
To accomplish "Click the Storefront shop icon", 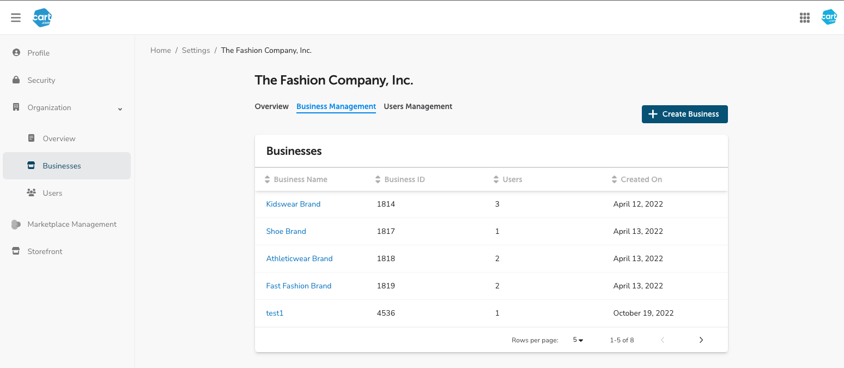I will tap(16, 251).
